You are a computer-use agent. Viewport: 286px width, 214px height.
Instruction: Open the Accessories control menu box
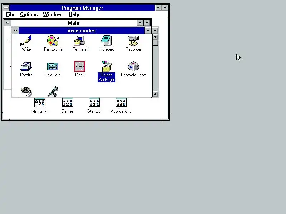point(15,31)
